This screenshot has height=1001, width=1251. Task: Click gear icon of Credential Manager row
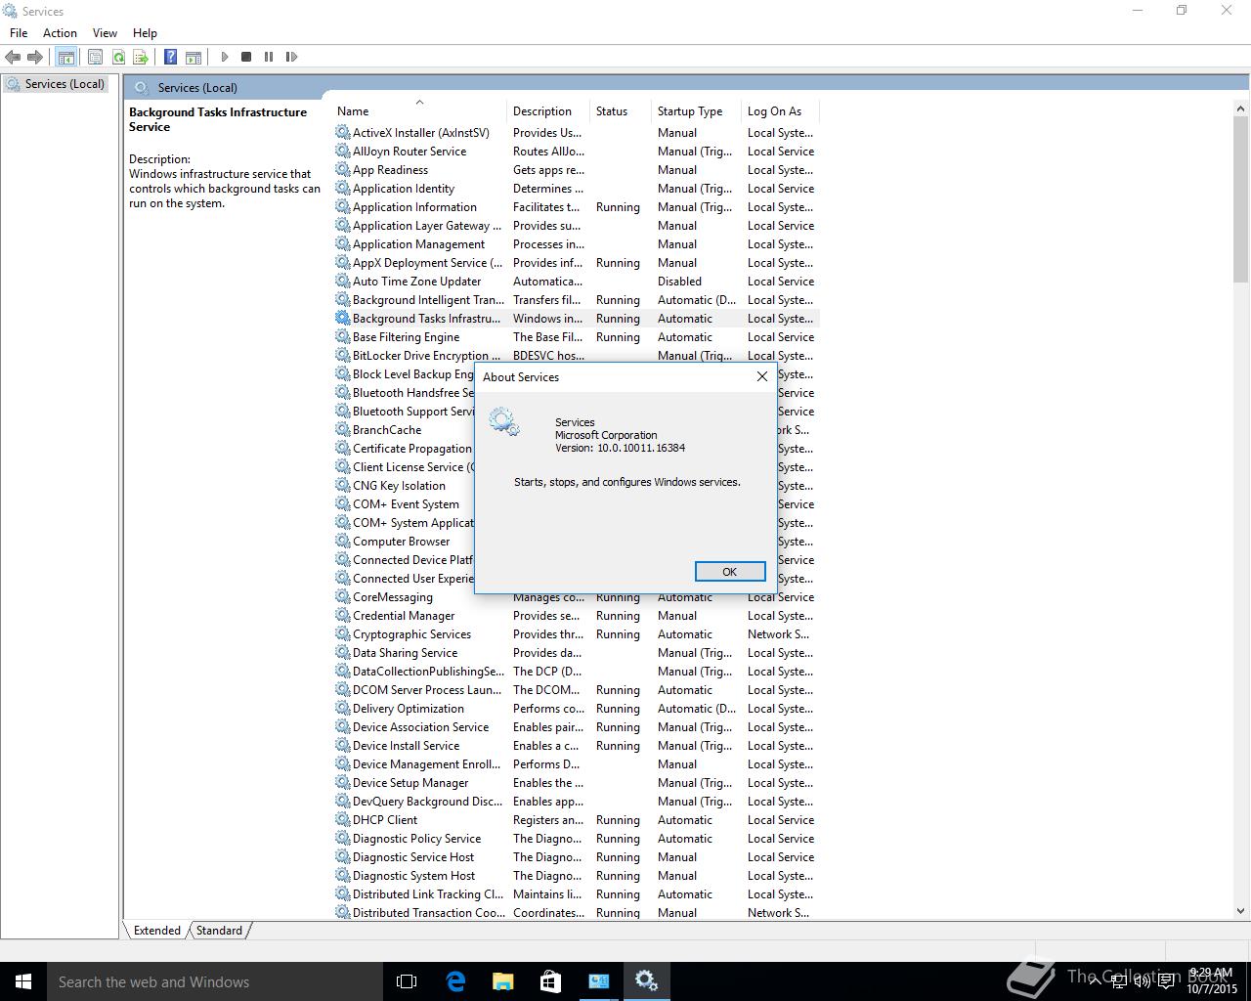tap(342, 615)
